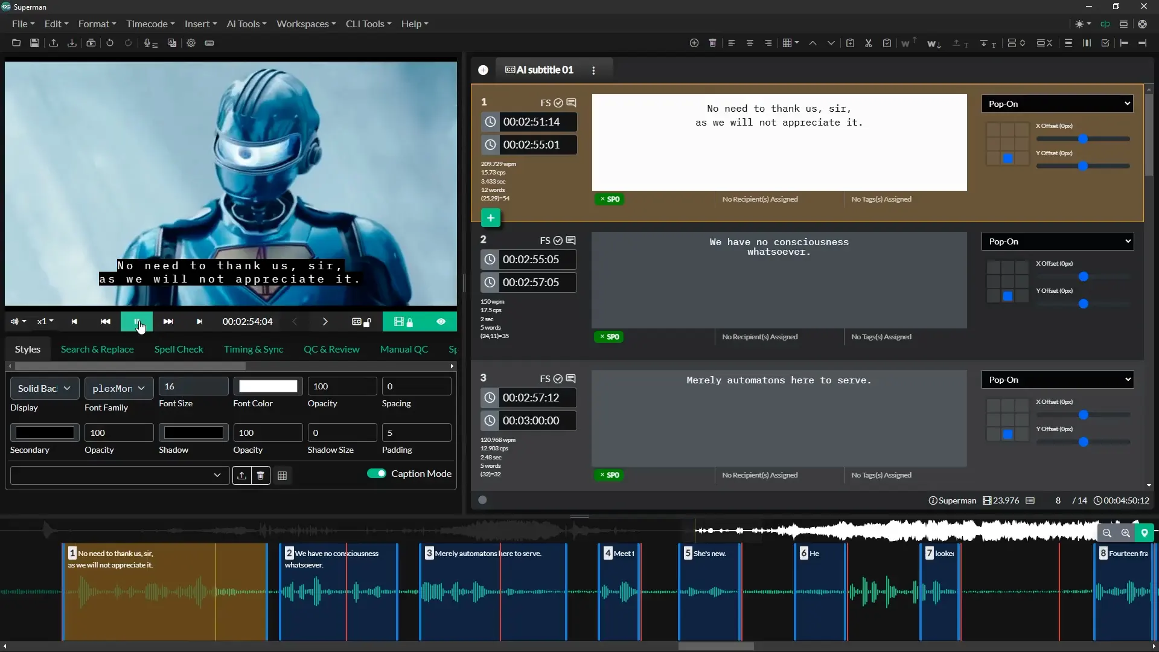
Task: Click the start timecode clock for event 1
Action: tap(491, 122)
